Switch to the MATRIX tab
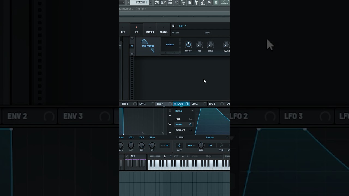Image resolution: width=349 pixels, height=196 pixels. tap(150, 30)
